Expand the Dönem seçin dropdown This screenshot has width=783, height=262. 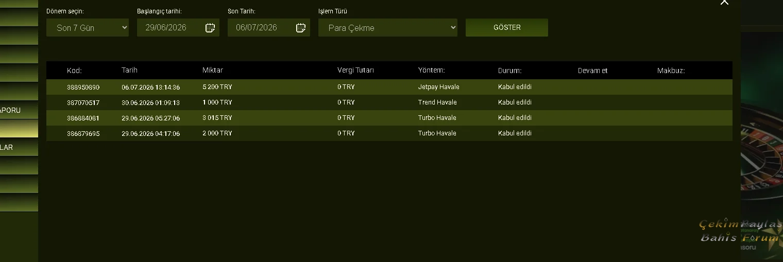[88, 28]
